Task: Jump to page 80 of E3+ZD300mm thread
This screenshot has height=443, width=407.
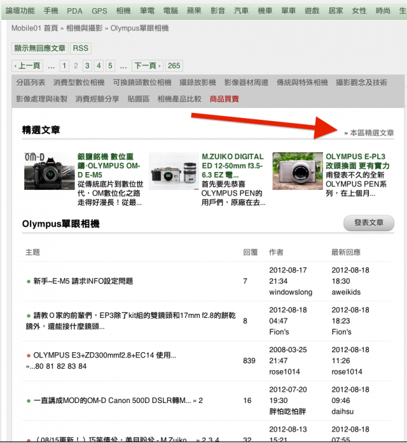Action: coord(39,366)
